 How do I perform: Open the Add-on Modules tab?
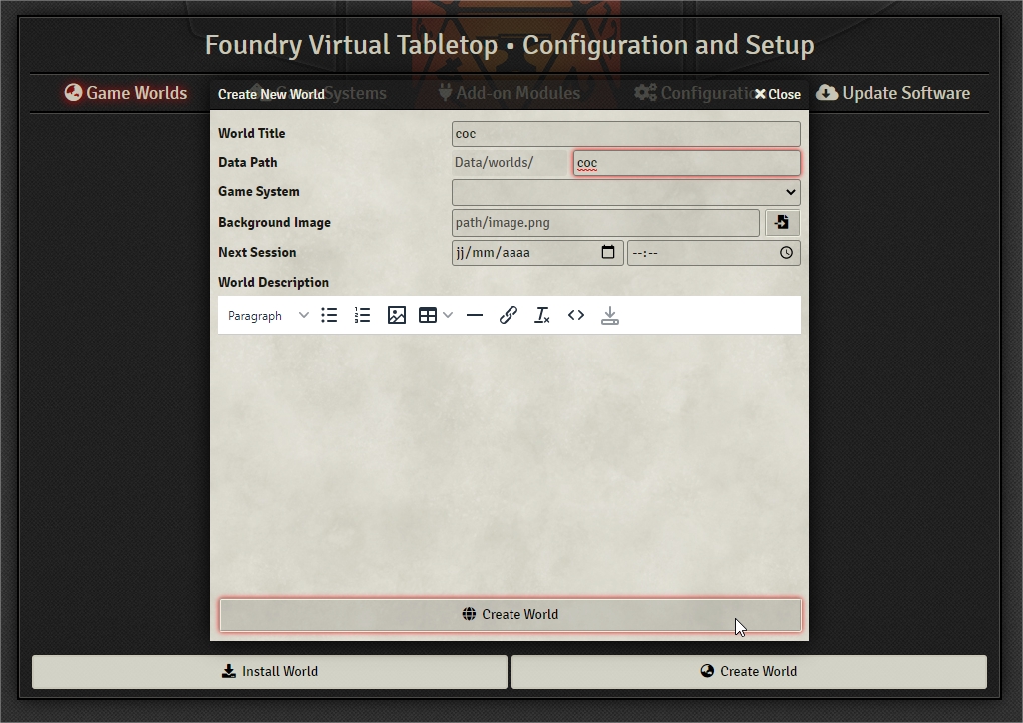[509, 93]
